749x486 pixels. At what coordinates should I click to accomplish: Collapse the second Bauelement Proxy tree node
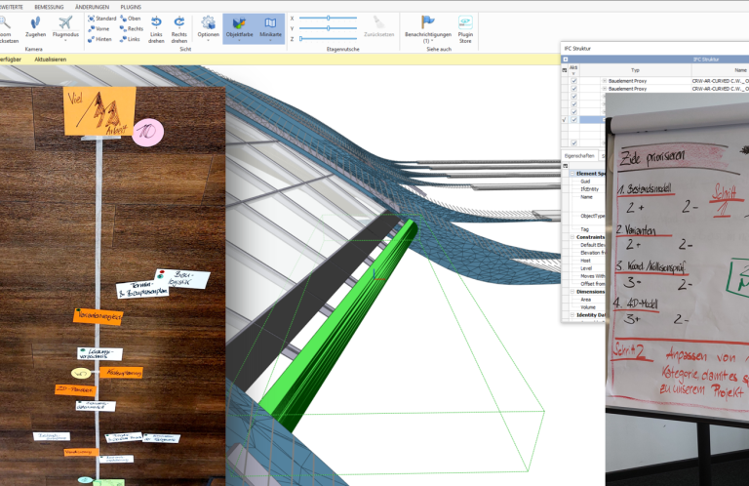pos(605,89)
